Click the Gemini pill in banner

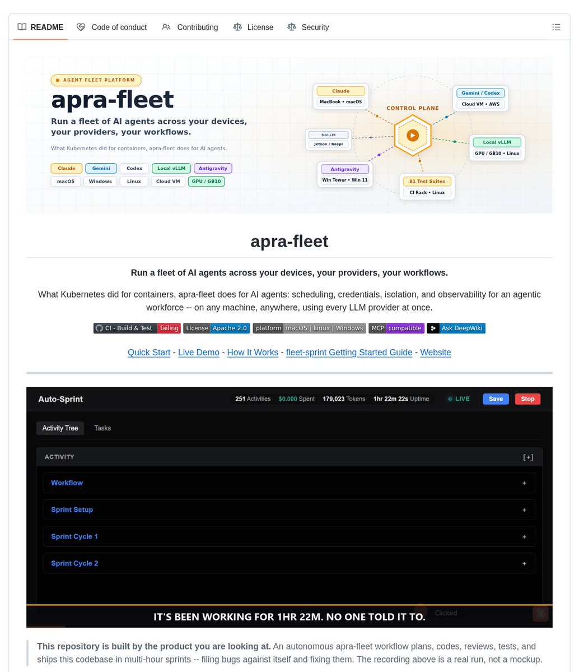tap(101, 169)
